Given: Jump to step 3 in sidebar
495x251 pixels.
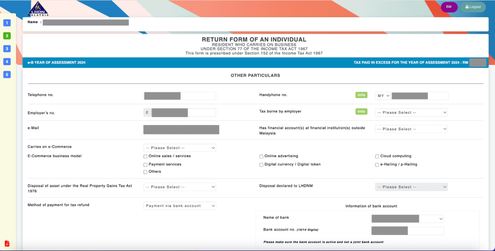Looking at the screenshot, I should 7,49.
